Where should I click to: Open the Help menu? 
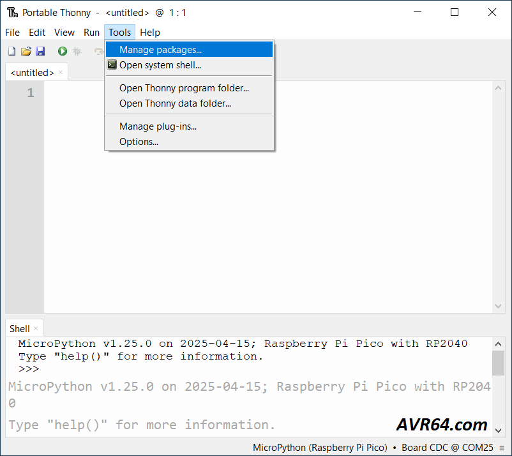coord(150,33)
